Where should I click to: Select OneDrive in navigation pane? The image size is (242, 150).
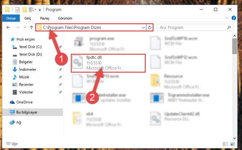pyautogui.click(x=24, y=102)
